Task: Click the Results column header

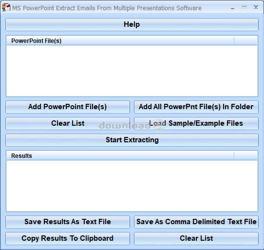Action: (x=120, y=155)
